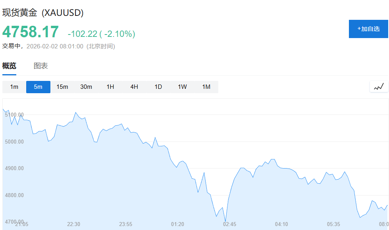
Task: Show the 1D daily chart
Action: tap(158, 87)
